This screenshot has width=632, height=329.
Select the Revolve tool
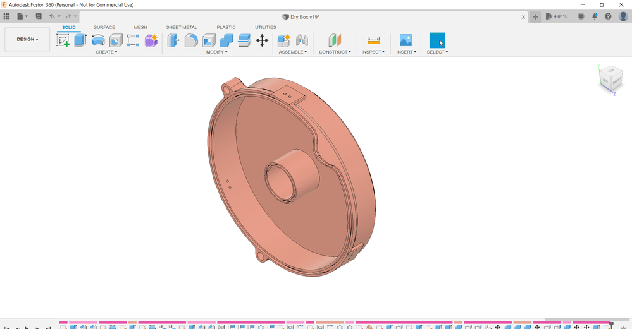point(98,40)
